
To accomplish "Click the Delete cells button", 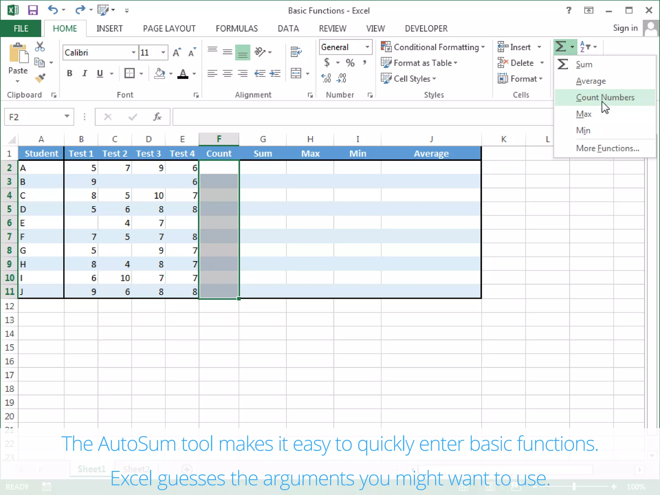I will click(x=516, y=63).
